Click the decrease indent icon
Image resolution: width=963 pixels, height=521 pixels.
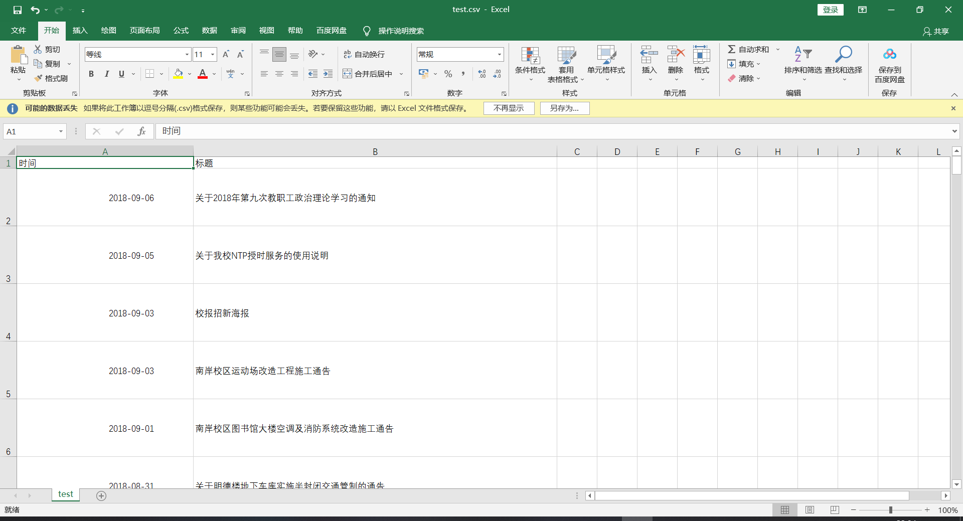coord(313,74)
